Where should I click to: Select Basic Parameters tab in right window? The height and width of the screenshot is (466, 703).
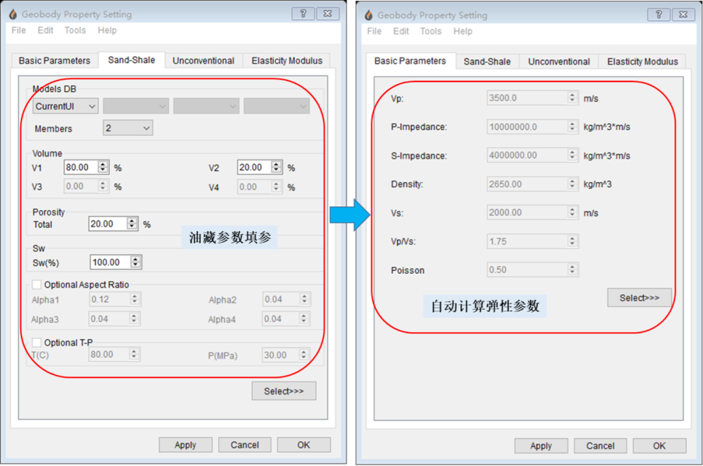point(410,61)
